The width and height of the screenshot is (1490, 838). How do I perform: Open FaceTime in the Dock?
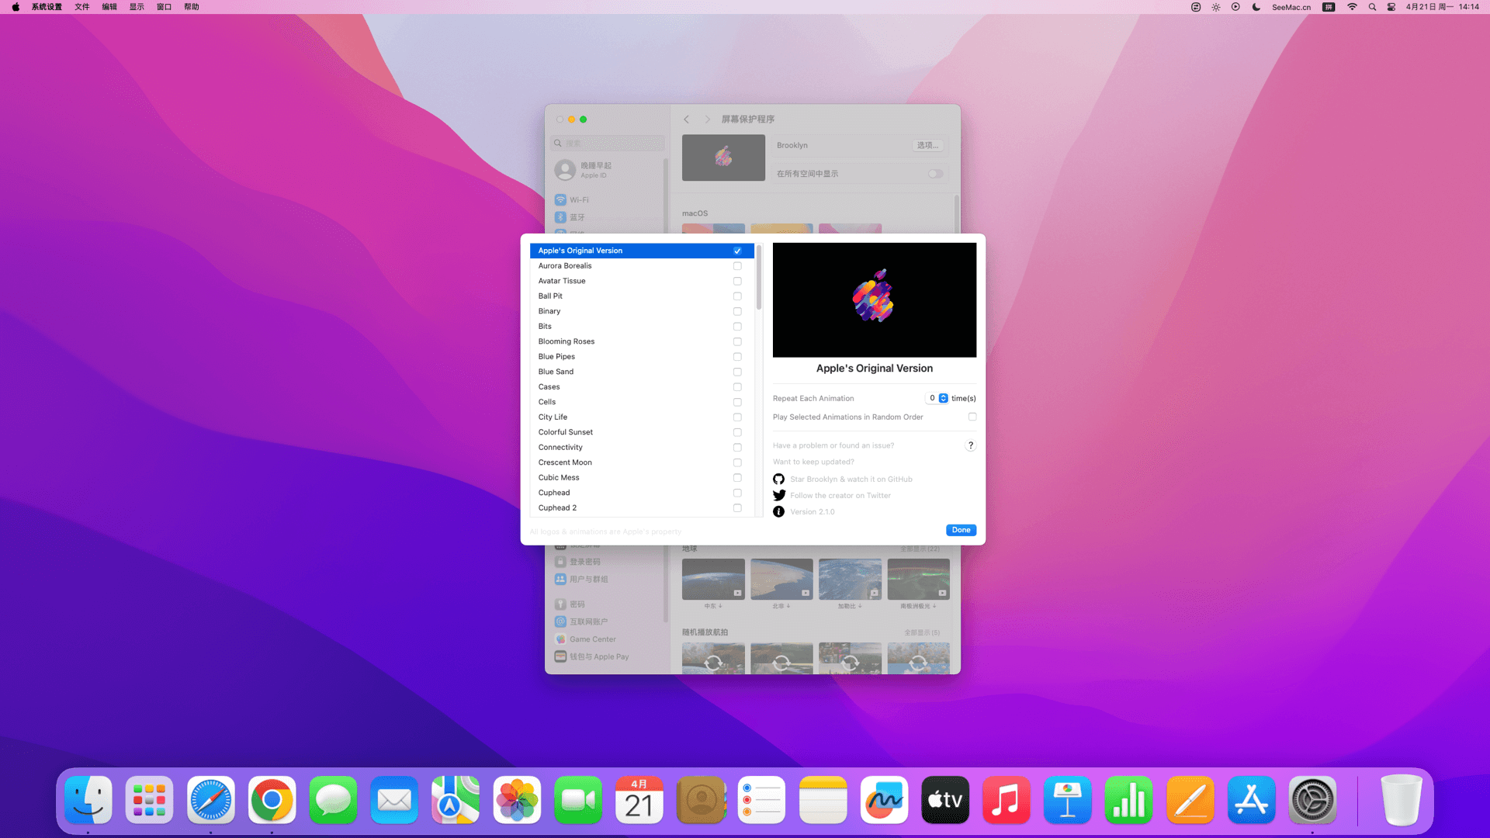coord(578,800)
